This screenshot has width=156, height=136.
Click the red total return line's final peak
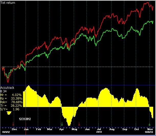click(x=148, y=3)
